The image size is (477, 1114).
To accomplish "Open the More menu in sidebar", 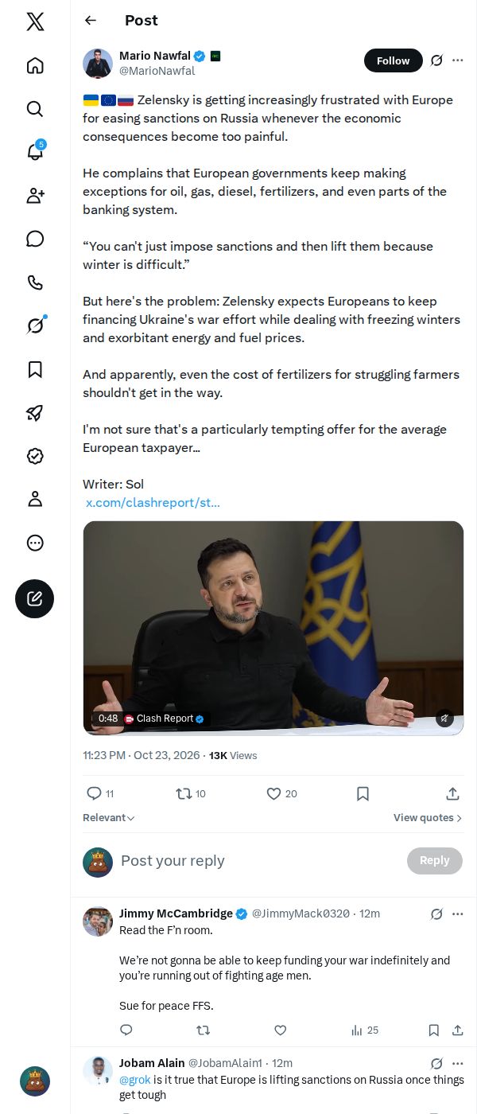I will 35,543.
